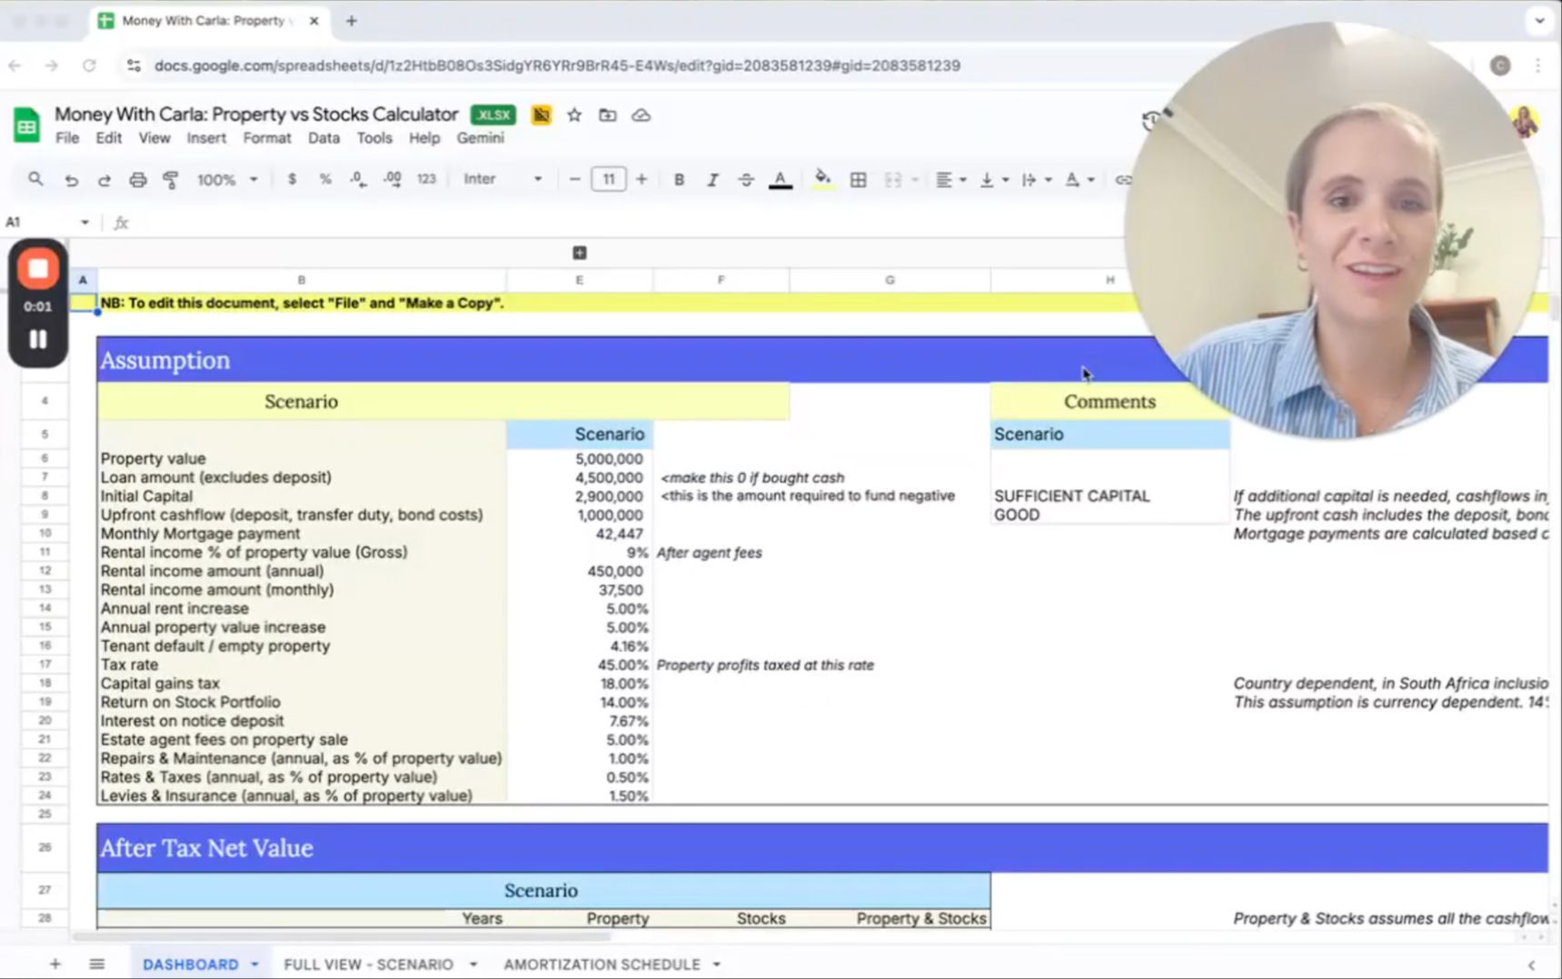Open the DASHBOARD tab options arrow

(x=254, y=964)
